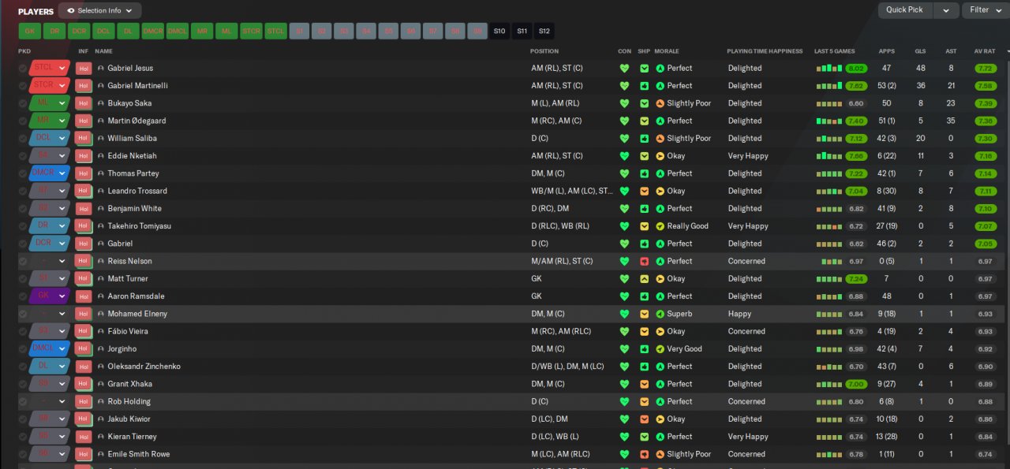1010x469 pixels.
Task: Toggle selection tick for Reiss Nelson
Action: [23, 262]
